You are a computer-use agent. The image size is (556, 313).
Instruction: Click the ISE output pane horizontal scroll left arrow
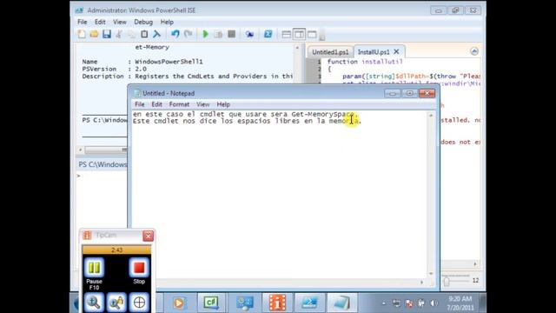[80, 150]
